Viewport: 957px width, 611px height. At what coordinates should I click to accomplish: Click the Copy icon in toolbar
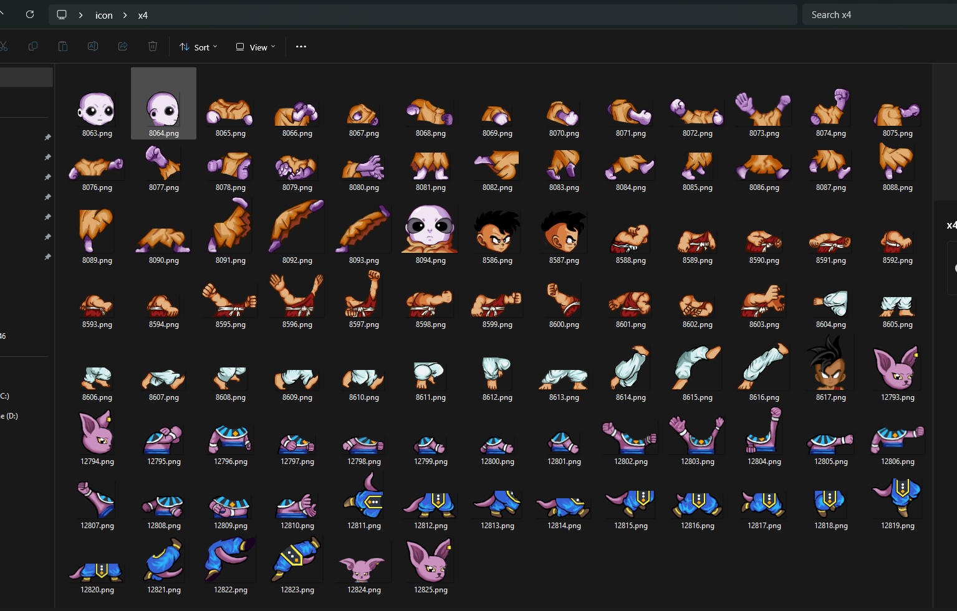33,47
